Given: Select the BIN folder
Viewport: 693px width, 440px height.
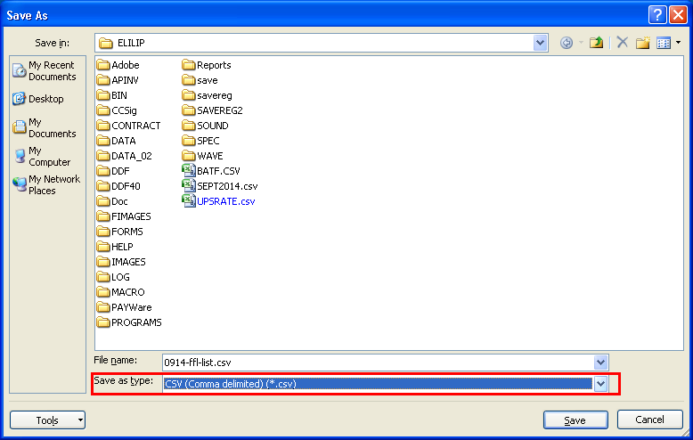Looking at the screenshot, I should click(112, 95).
